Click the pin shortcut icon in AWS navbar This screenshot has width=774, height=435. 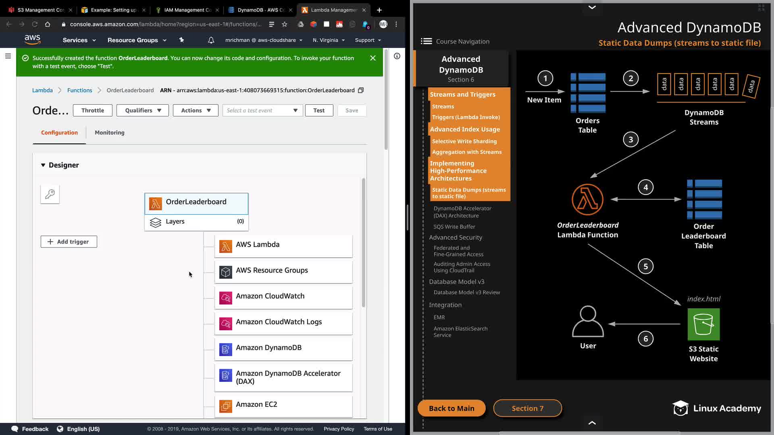coord(181,40)
